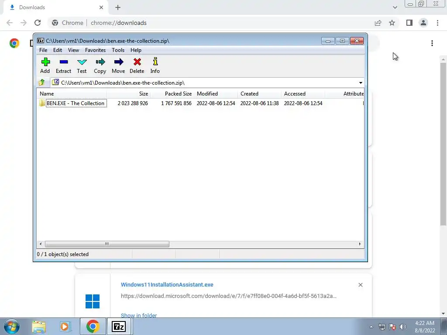Viewport: 447px width, 335px height.
Task: Expand the 7-Zip address path dropdown
Action: 361,82
